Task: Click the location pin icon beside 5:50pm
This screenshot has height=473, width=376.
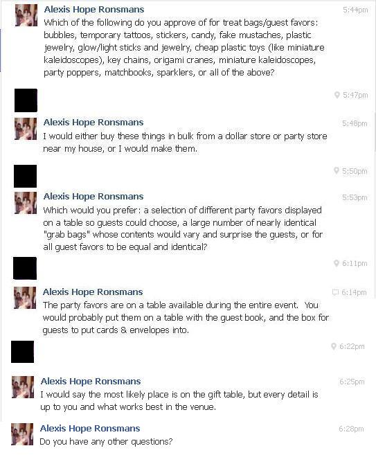Action: [x=337, y=171]
